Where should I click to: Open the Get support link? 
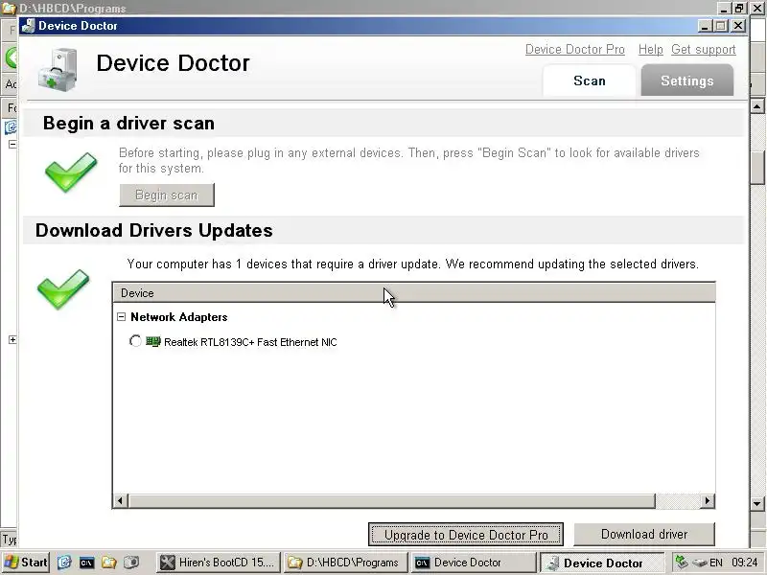pyautogui.click(x=704, y=50)
